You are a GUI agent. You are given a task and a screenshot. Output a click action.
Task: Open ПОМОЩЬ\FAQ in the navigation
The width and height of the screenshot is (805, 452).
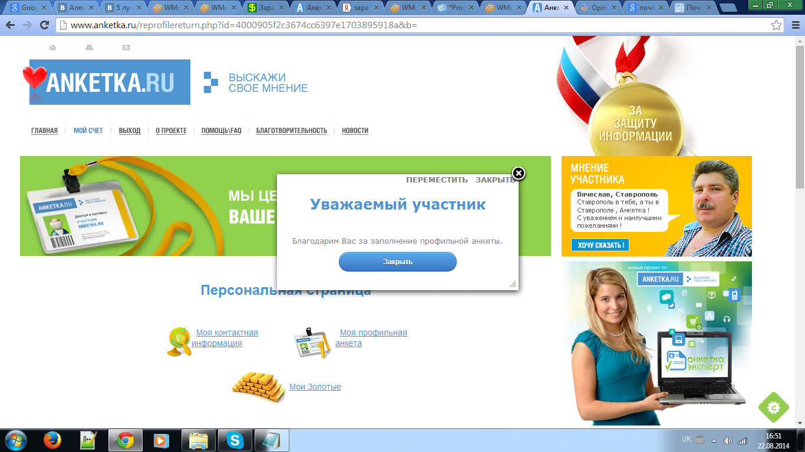(x=222, y=131)
